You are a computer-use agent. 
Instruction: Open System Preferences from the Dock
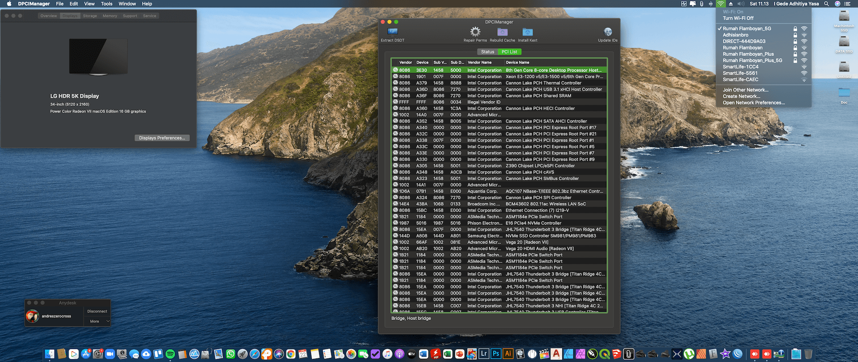[98, 354]
